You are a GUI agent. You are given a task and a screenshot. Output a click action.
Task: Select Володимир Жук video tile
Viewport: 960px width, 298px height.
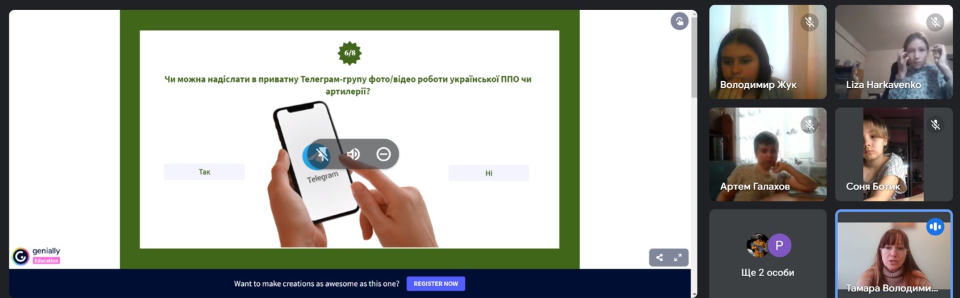click(768, 52)
